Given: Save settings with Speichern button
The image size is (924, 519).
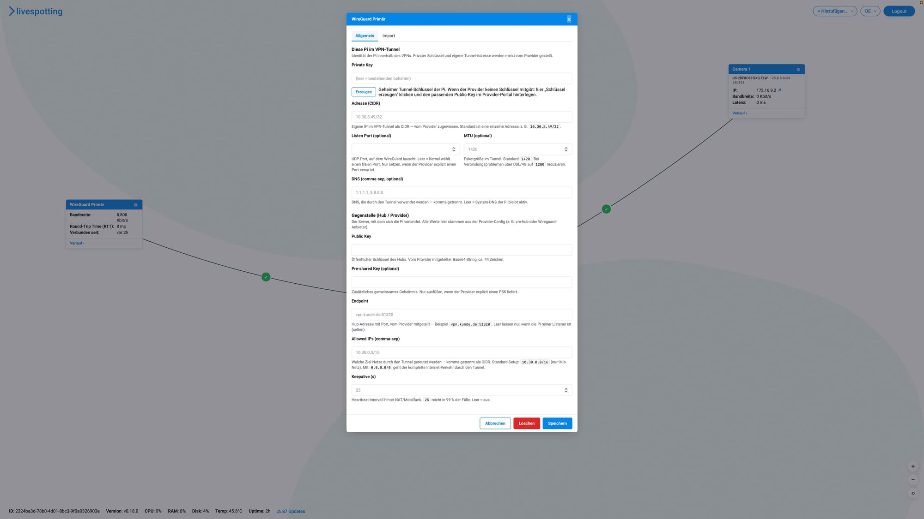Looking at the screenshot, I should point(557,424).
